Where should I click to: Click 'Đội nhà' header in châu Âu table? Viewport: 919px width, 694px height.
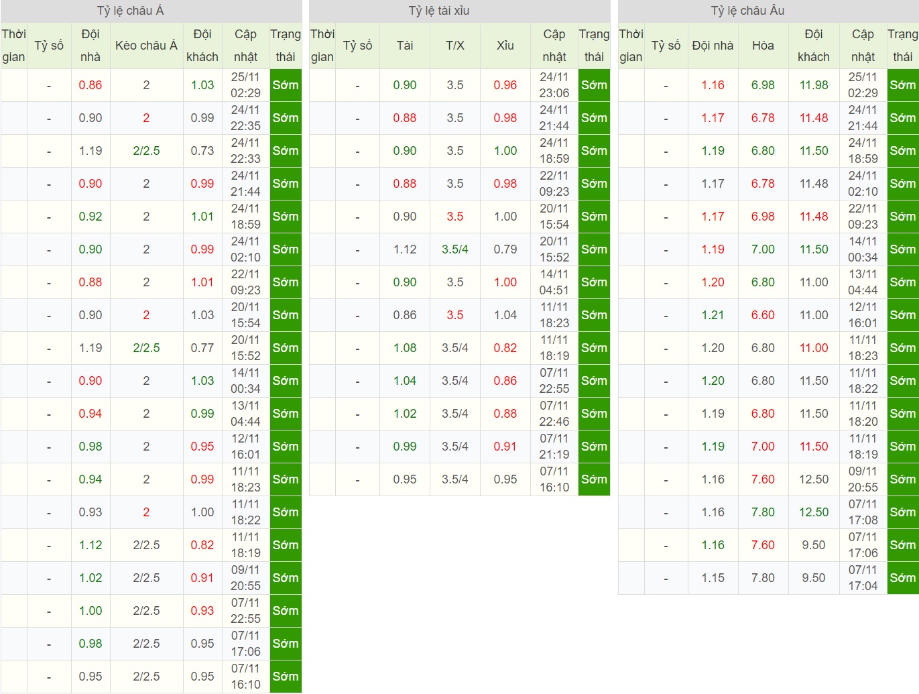[713, 46]
